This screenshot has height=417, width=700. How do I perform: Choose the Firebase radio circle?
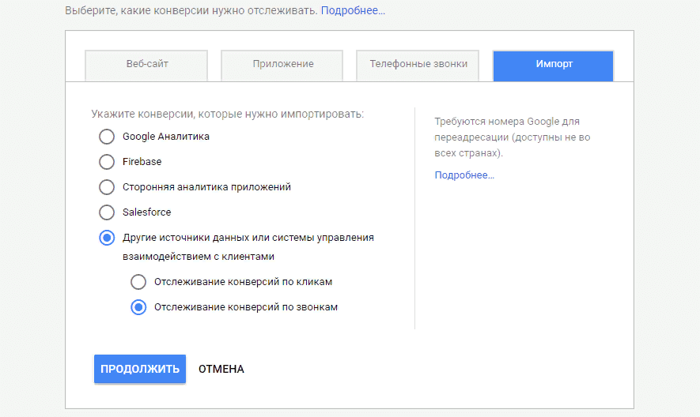coord(107,162)
